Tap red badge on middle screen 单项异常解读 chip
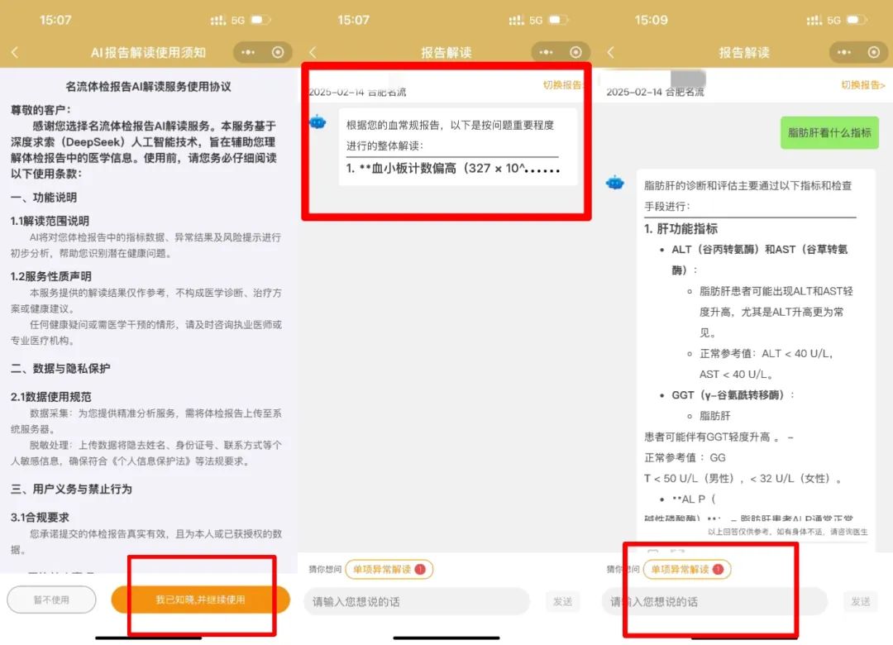 pyautogui.click(x=420, y=569)
